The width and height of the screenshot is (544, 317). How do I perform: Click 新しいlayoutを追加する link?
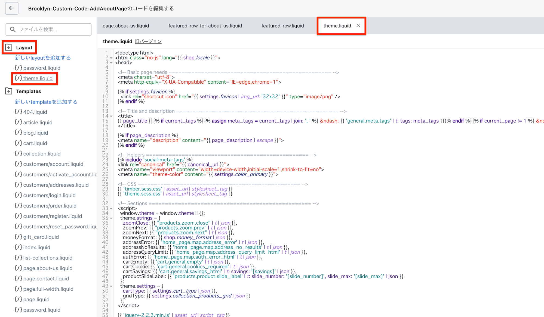pyautogui.click(x=43, y=58)
